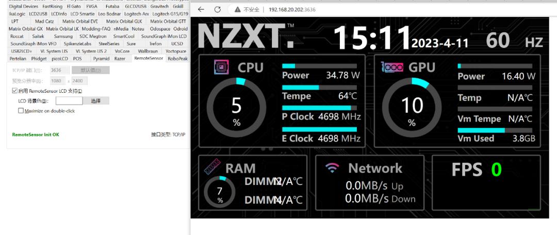Switch to the USB2LCD+ tab
The width and height of the screenshot is (557, 235).
(21, 51)
